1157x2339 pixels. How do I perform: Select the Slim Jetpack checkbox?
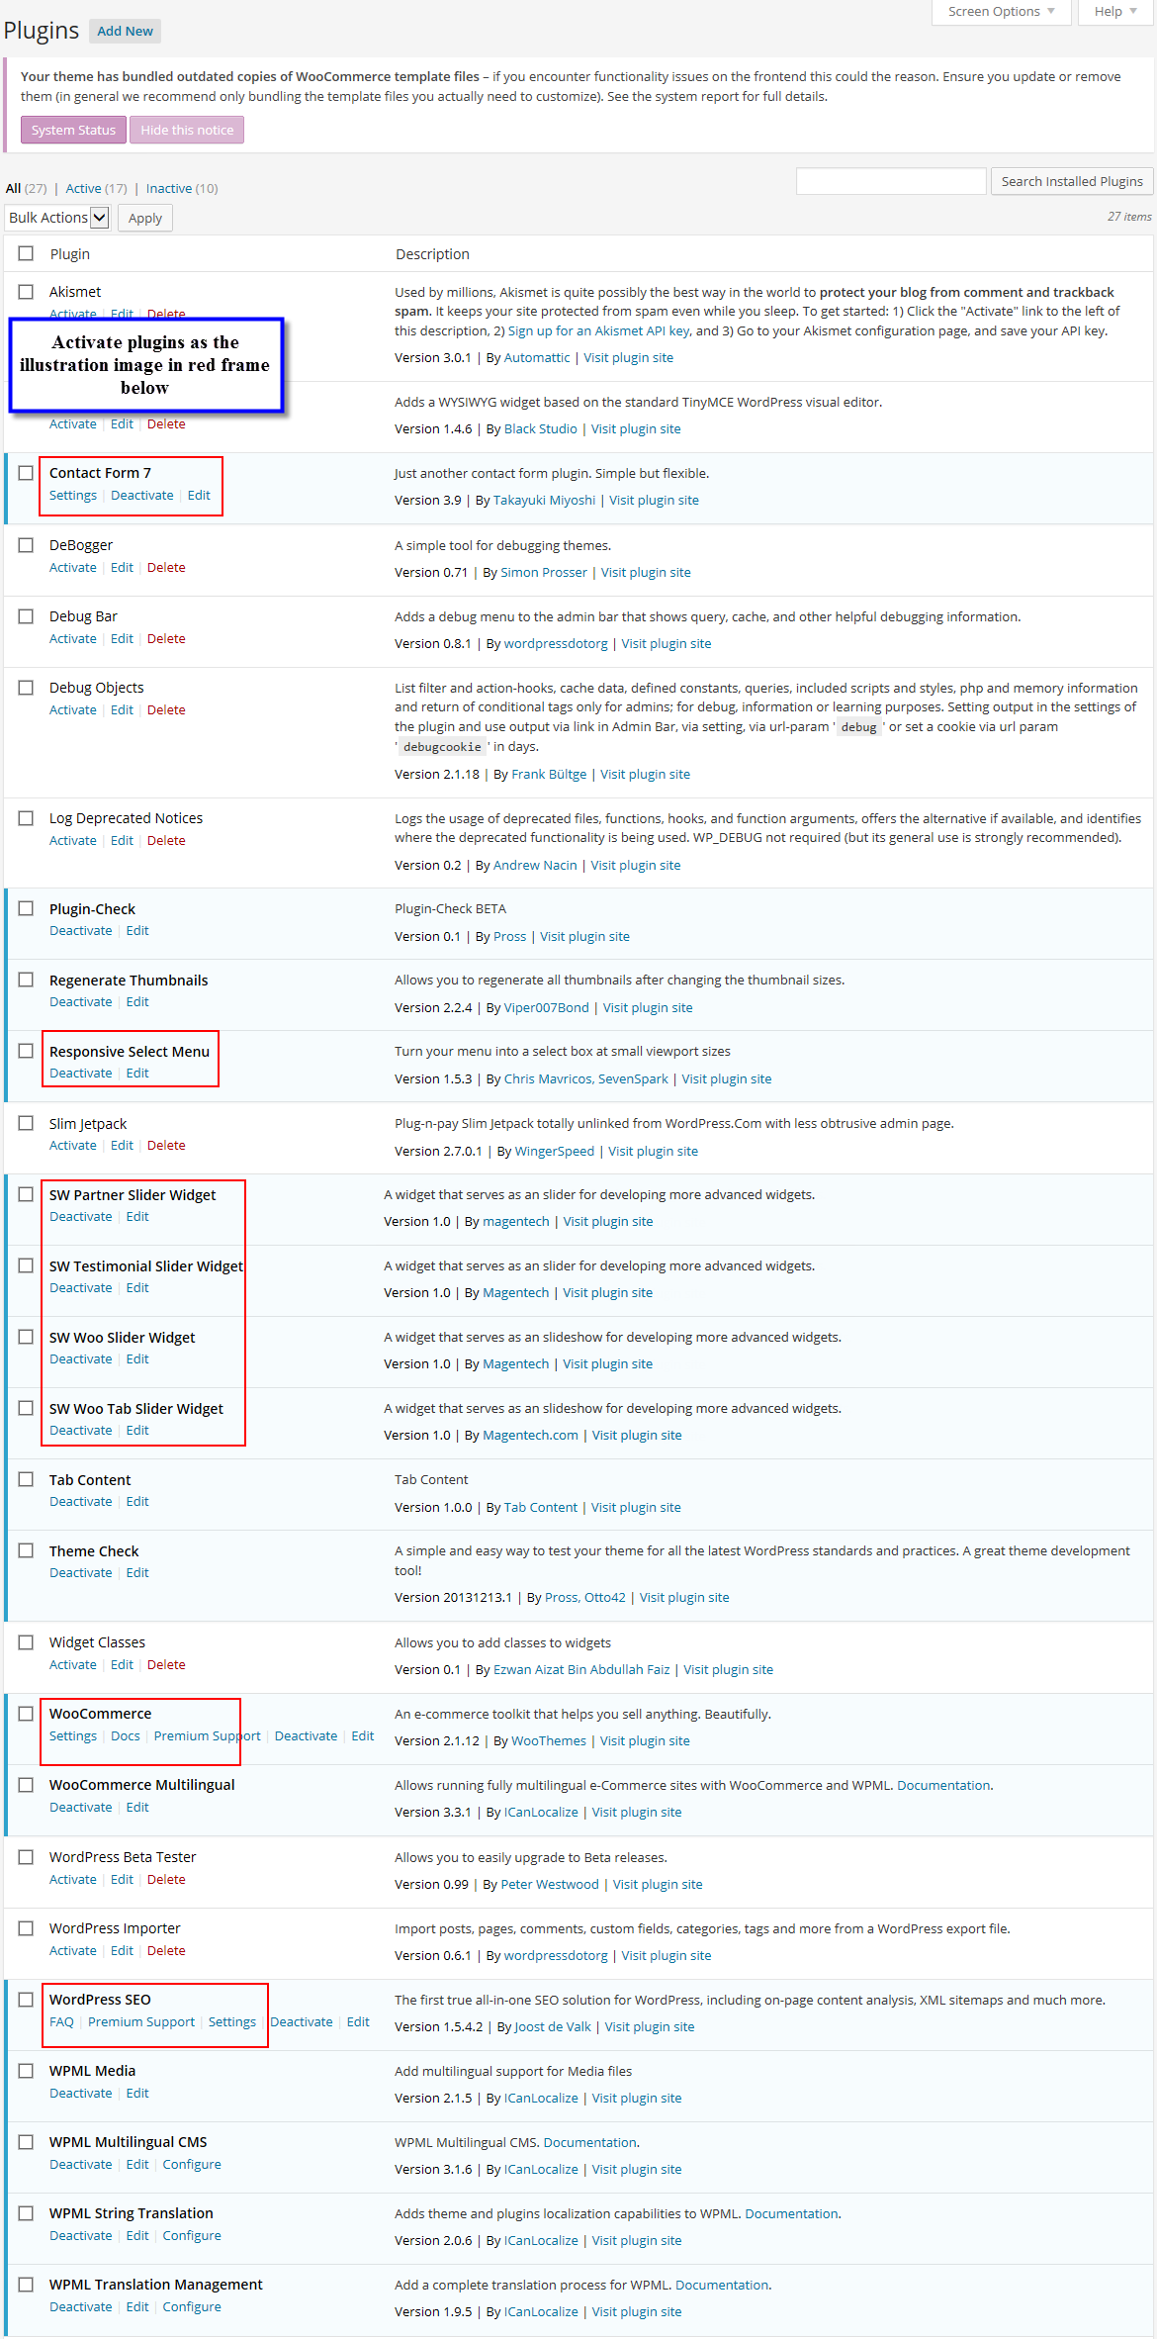coord(26,1123)
